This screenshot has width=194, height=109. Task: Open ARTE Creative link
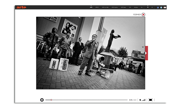pos(114,7)
